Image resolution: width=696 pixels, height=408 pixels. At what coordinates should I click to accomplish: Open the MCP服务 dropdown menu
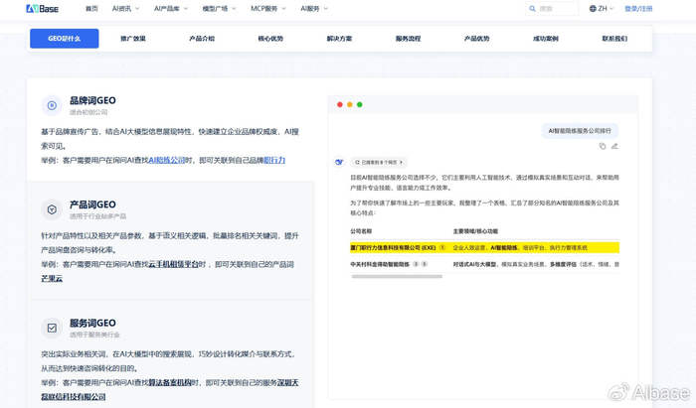click(x=267, y=9)
